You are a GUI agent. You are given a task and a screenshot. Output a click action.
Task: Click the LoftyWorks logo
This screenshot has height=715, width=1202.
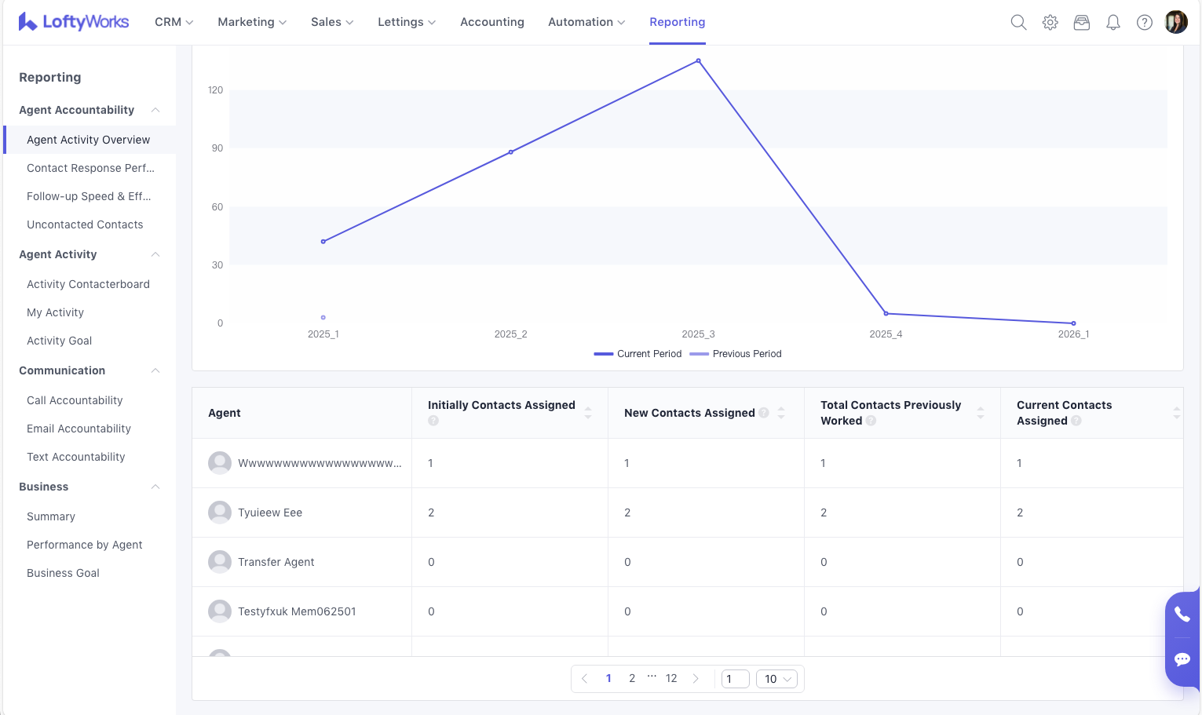[74, 22]
